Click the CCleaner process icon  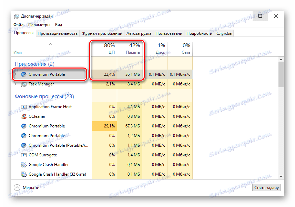[x=24, y=116]
